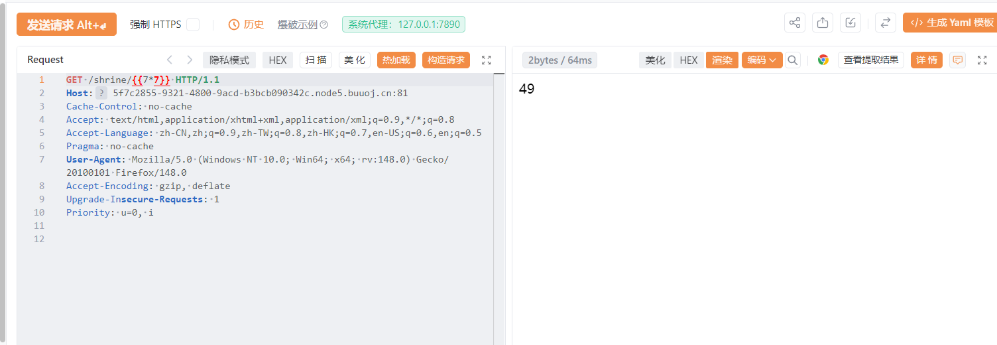Click the import icon in top toolbar
Screen dimensions: 997x345
tap(850, 23)
